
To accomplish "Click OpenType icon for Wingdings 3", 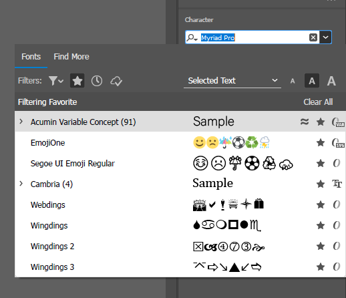I will 337,267.
